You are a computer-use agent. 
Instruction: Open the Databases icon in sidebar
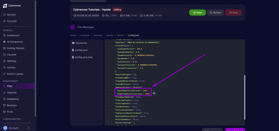(x=4, y=99)
